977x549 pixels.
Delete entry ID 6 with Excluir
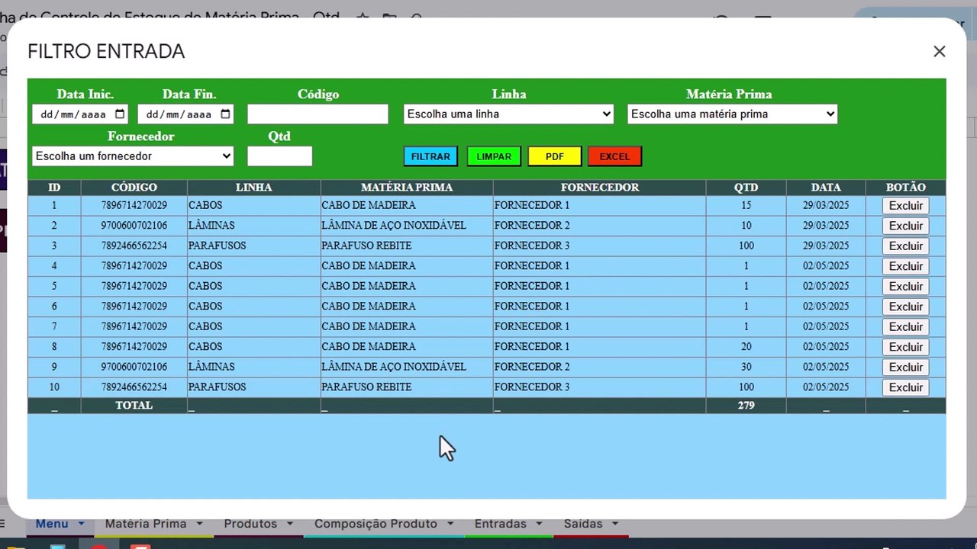pyautogui.click(x=906, y=307)
